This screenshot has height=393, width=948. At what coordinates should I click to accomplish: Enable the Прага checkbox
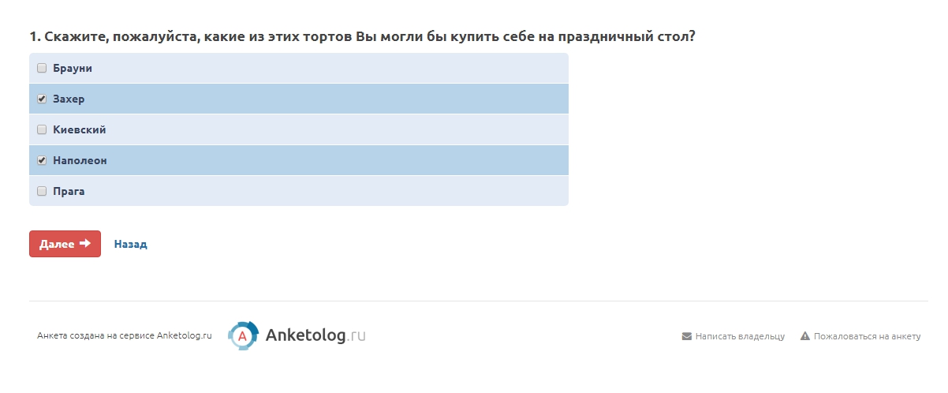click(x=42, y=191)
